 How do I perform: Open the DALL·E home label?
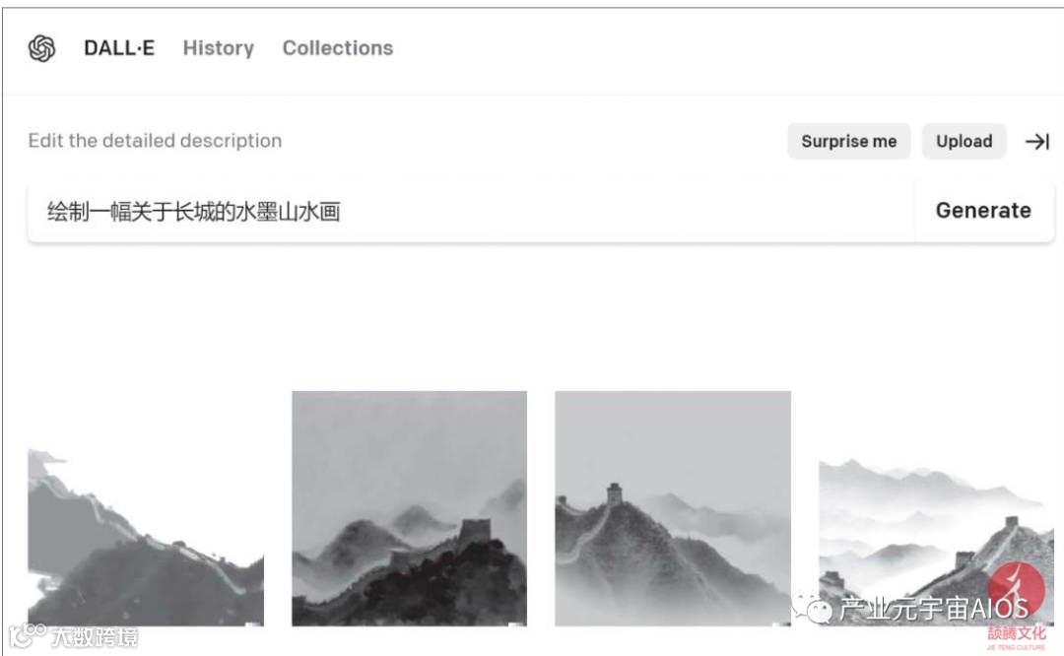[x=119, y=48]
